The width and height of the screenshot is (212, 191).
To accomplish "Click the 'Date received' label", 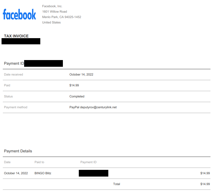I will click(x=13, y=74).
